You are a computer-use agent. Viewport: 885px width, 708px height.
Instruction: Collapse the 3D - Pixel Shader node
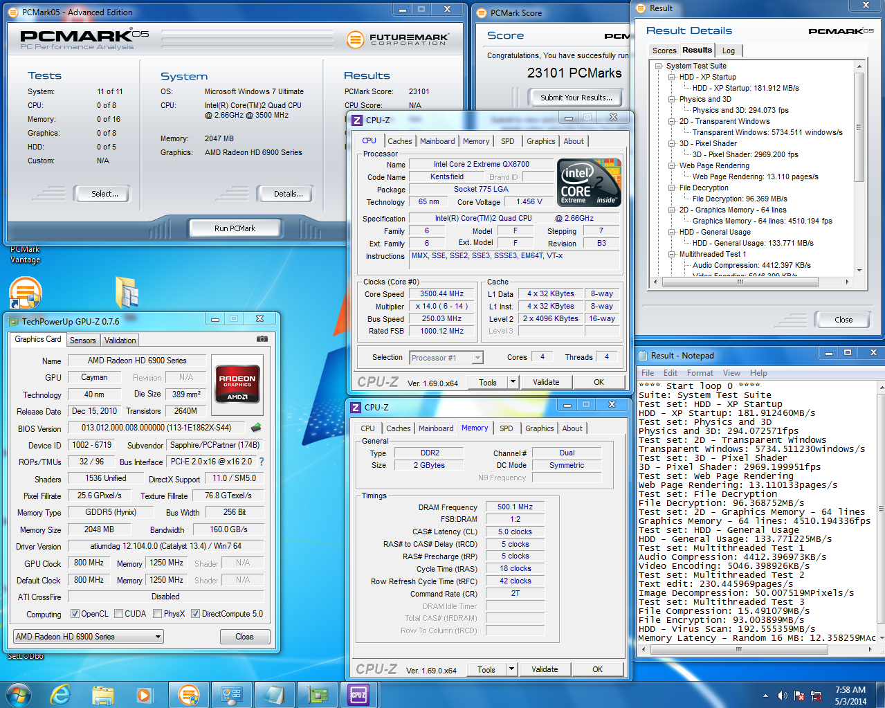click(671, 144)
